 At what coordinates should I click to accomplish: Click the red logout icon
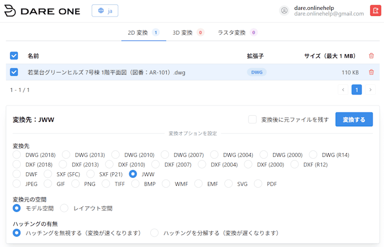click(375, 10)
